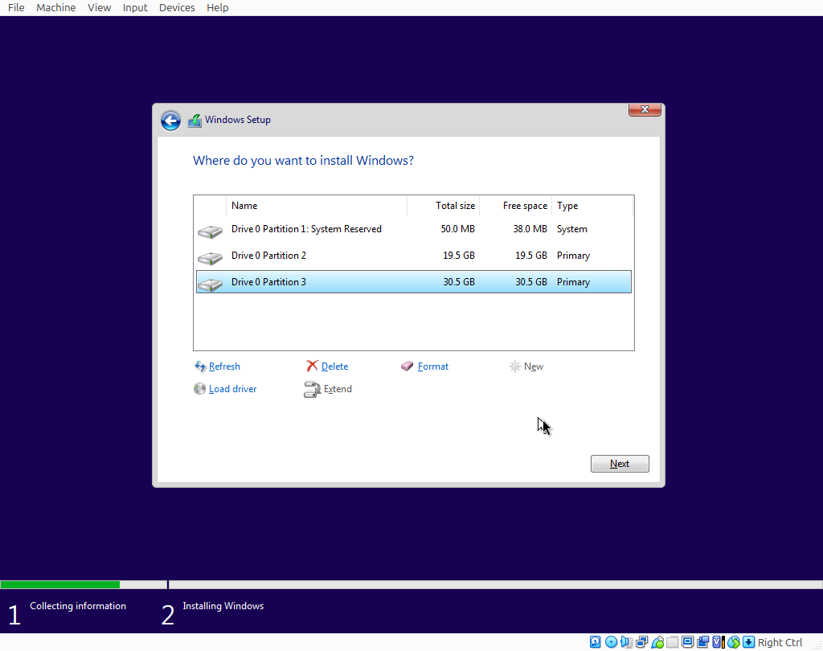Click the Load driver disc icon
Image resolution: width=823 pixels, height=651 pixels.
click(200, 389)
